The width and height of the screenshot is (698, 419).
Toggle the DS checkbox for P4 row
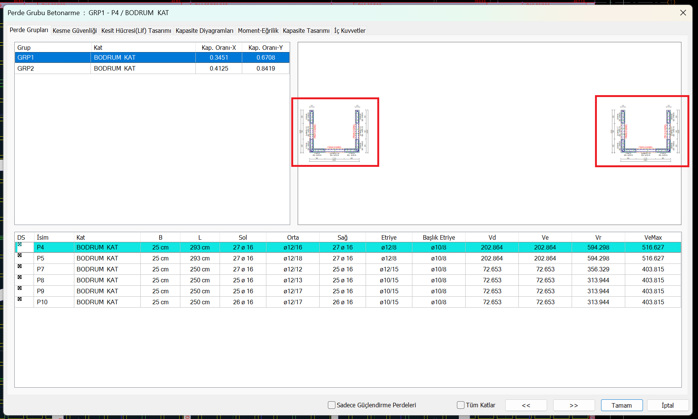[20, 245]
